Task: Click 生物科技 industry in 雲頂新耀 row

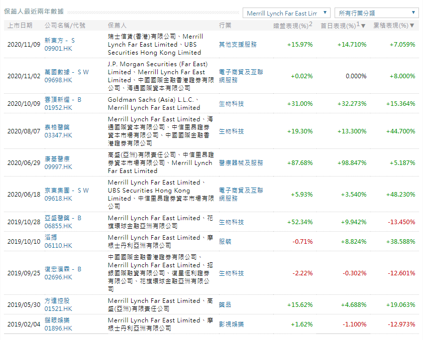Action: point(231,104)
